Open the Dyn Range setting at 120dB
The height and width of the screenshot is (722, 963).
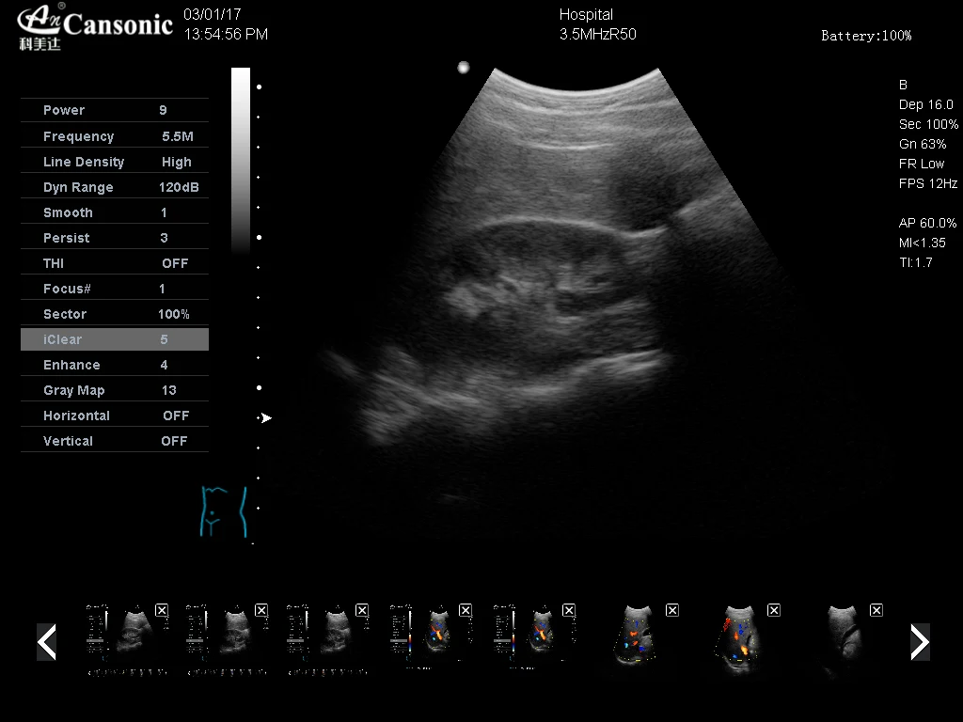click(115, 186)
